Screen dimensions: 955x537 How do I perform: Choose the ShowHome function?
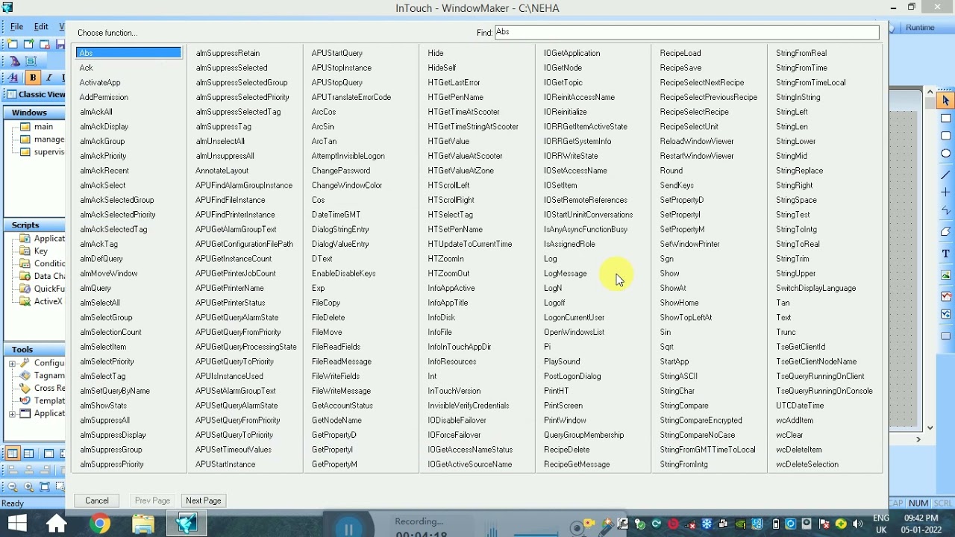coord(679,303)
